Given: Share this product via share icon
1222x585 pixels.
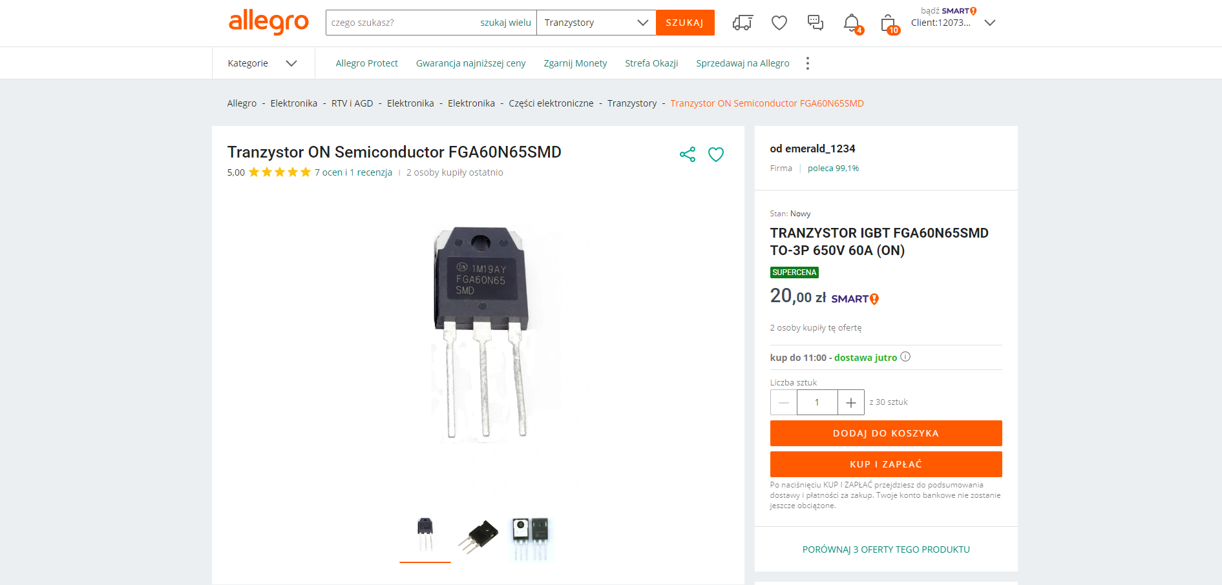Looking at the screenshot, I should (x=688, y=154).
